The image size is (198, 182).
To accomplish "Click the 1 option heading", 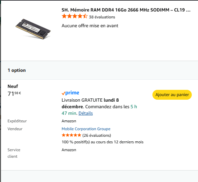I will (x=17, y=70).
